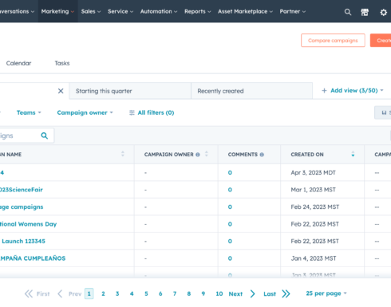This screenshot has height=307, width=391.
Task: Go to page 2
Action: [x=103, y=293]
